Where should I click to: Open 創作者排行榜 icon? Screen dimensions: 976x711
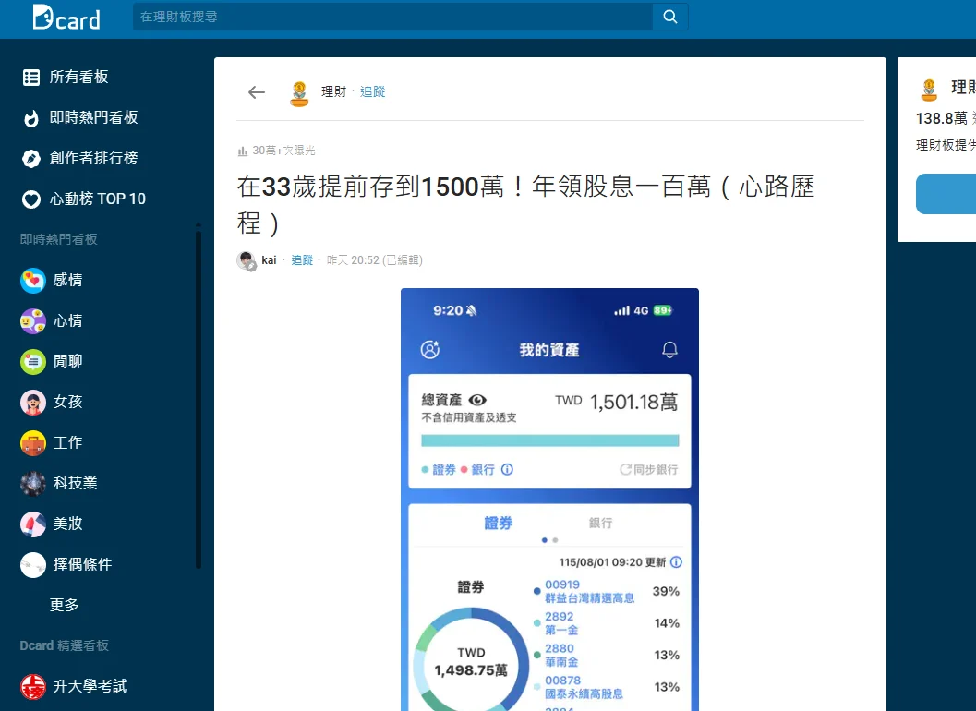pos(31,158)
